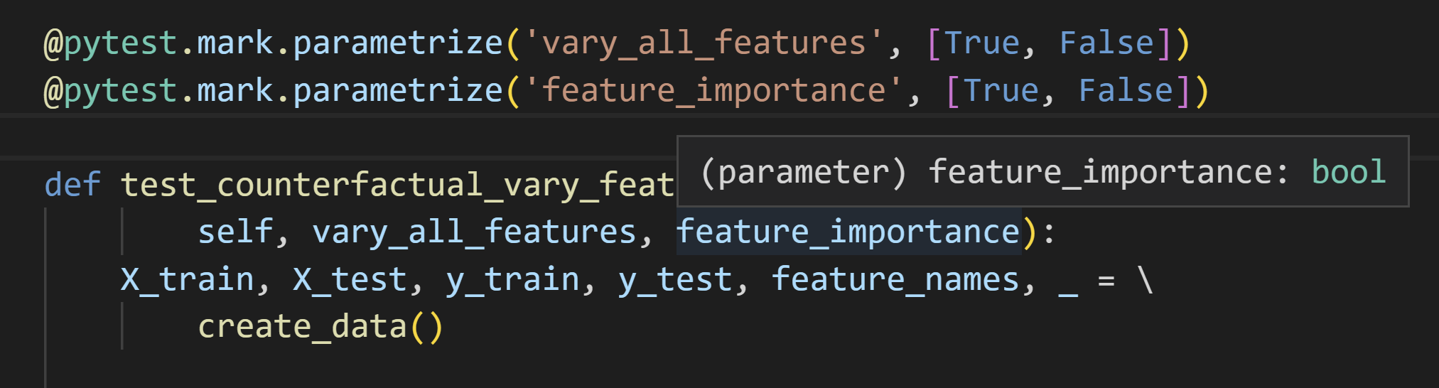This screenshot has height=388, width=1439.
Task: Click True in the feature_importance decorator
Action: [1001, 92]
